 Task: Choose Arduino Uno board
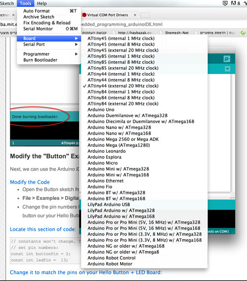[144, 109]
